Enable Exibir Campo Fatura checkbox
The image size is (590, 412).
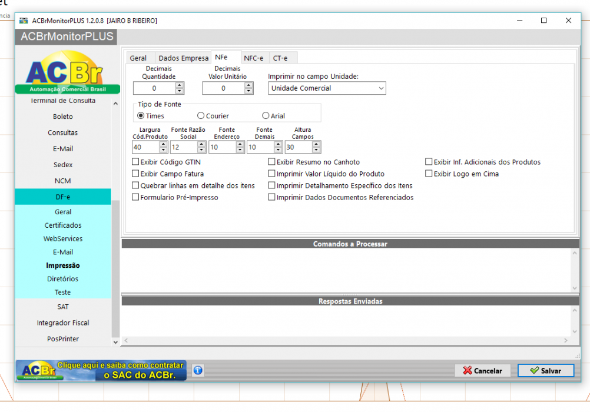[x=135, y=174]
